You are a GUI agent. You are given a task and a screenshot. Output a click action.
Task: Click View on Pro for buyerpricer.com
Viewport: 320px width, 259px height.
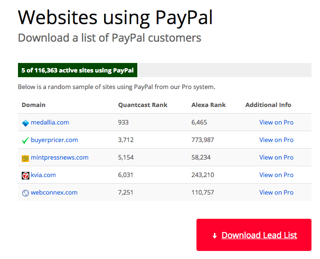click(x=276, y=140)
